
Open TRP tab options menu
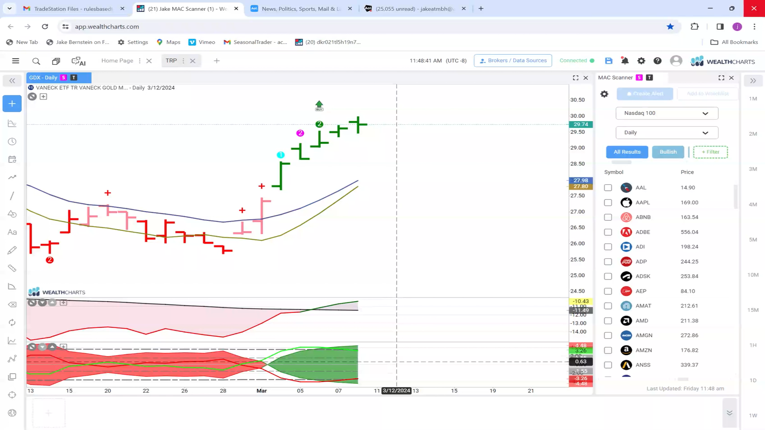183,61
